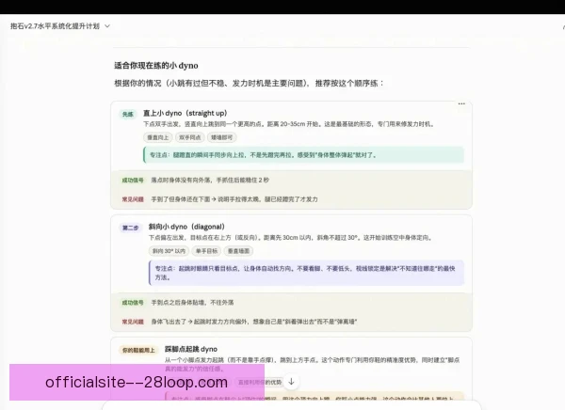
Task: Click text 落点时身体没有向外荡，手抓住后能稳住 2 秒
Action: [210, 180]
